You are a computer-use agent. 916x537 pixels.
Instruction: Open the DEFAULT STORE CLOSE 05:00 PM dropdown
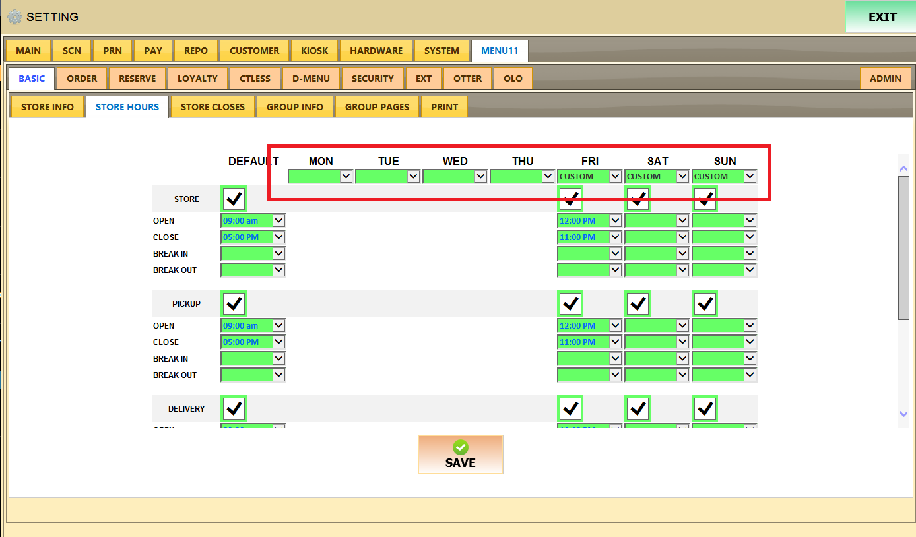(253, 237)
